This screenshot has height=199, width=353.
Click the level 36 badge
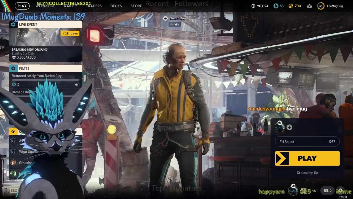321,6
